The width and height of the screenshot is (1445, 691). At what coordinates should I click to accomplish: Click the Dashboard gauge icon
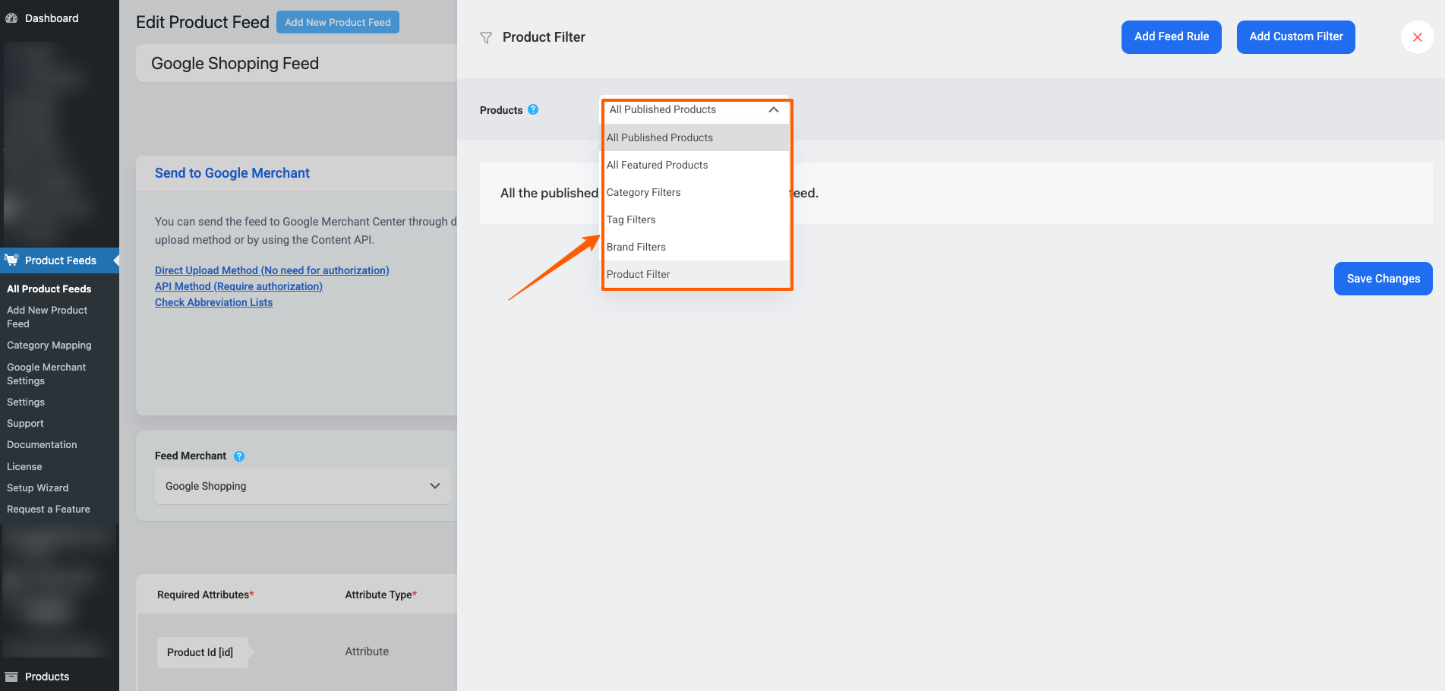[x=11, y=18]
